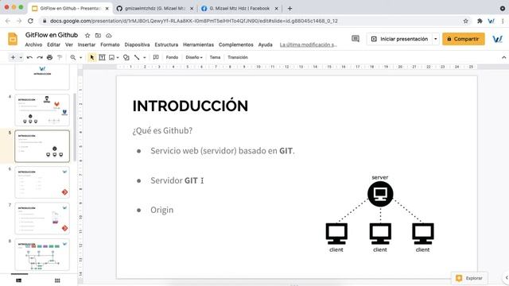Select slide 8 thumbnail with flow diagram
Image resolution: width=509 pixels, height=286 pixels.
[42, 254]
